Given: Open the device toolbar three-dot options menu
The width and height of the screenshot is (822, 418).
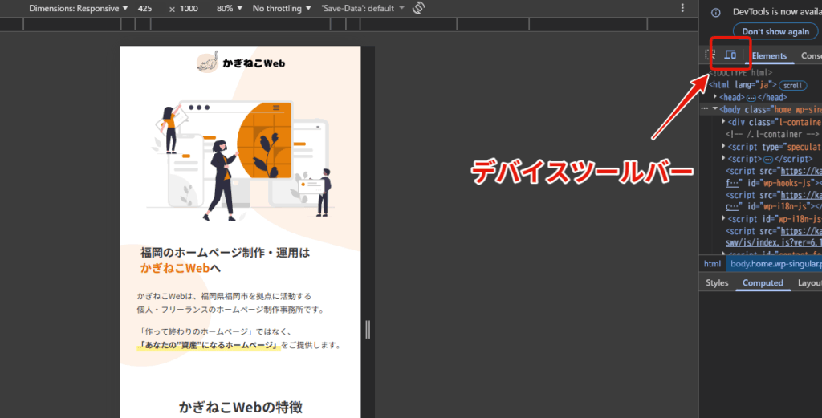Looking at the screenshot, I should (682, 8).
